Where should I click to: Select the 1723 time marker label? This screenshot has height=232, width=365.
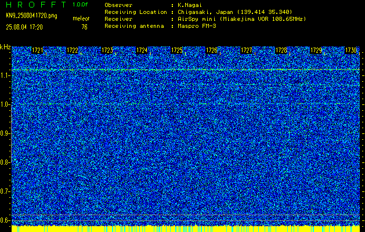point(107,50)
